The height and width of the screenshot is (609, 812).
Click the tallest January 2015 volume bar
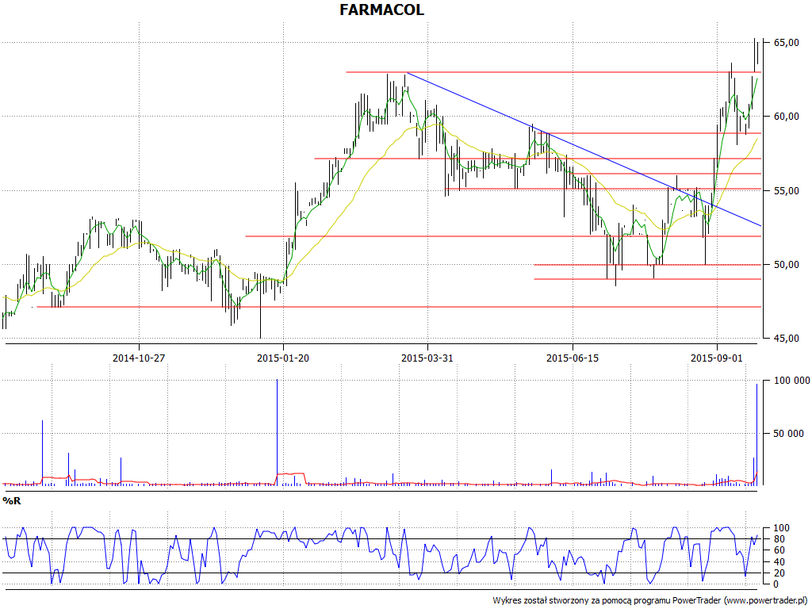(277, 432)
